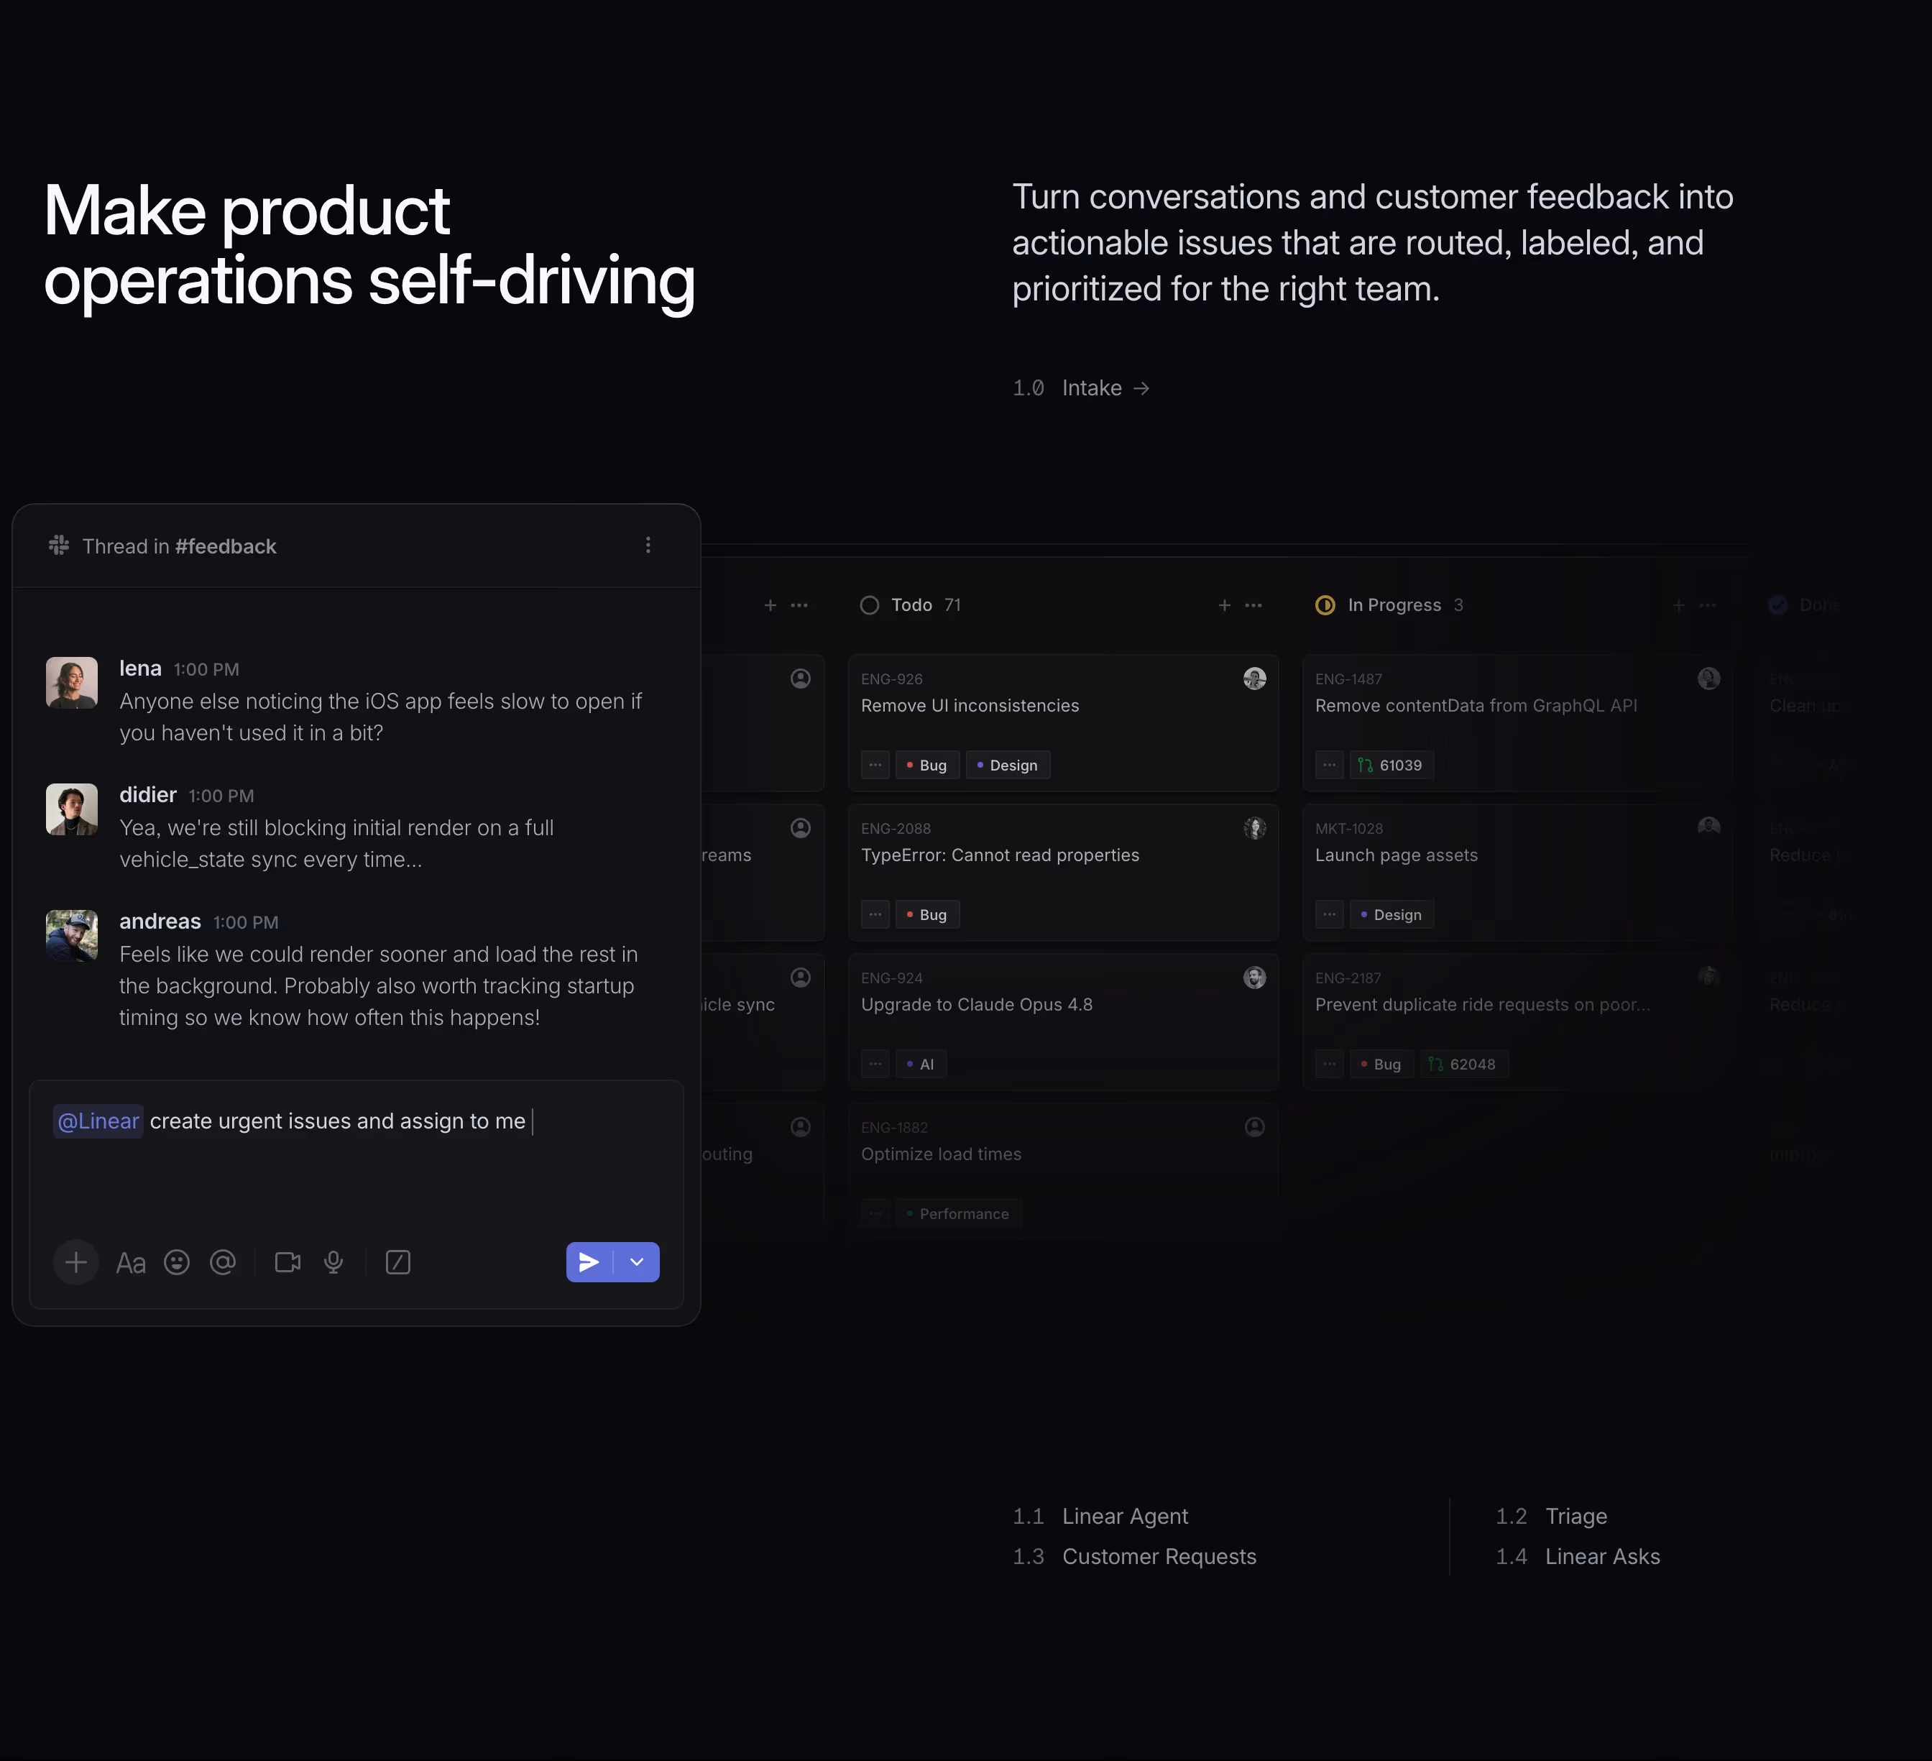Open ellipsis on Remove UI inconsistencies card

(x=875, y=765)
